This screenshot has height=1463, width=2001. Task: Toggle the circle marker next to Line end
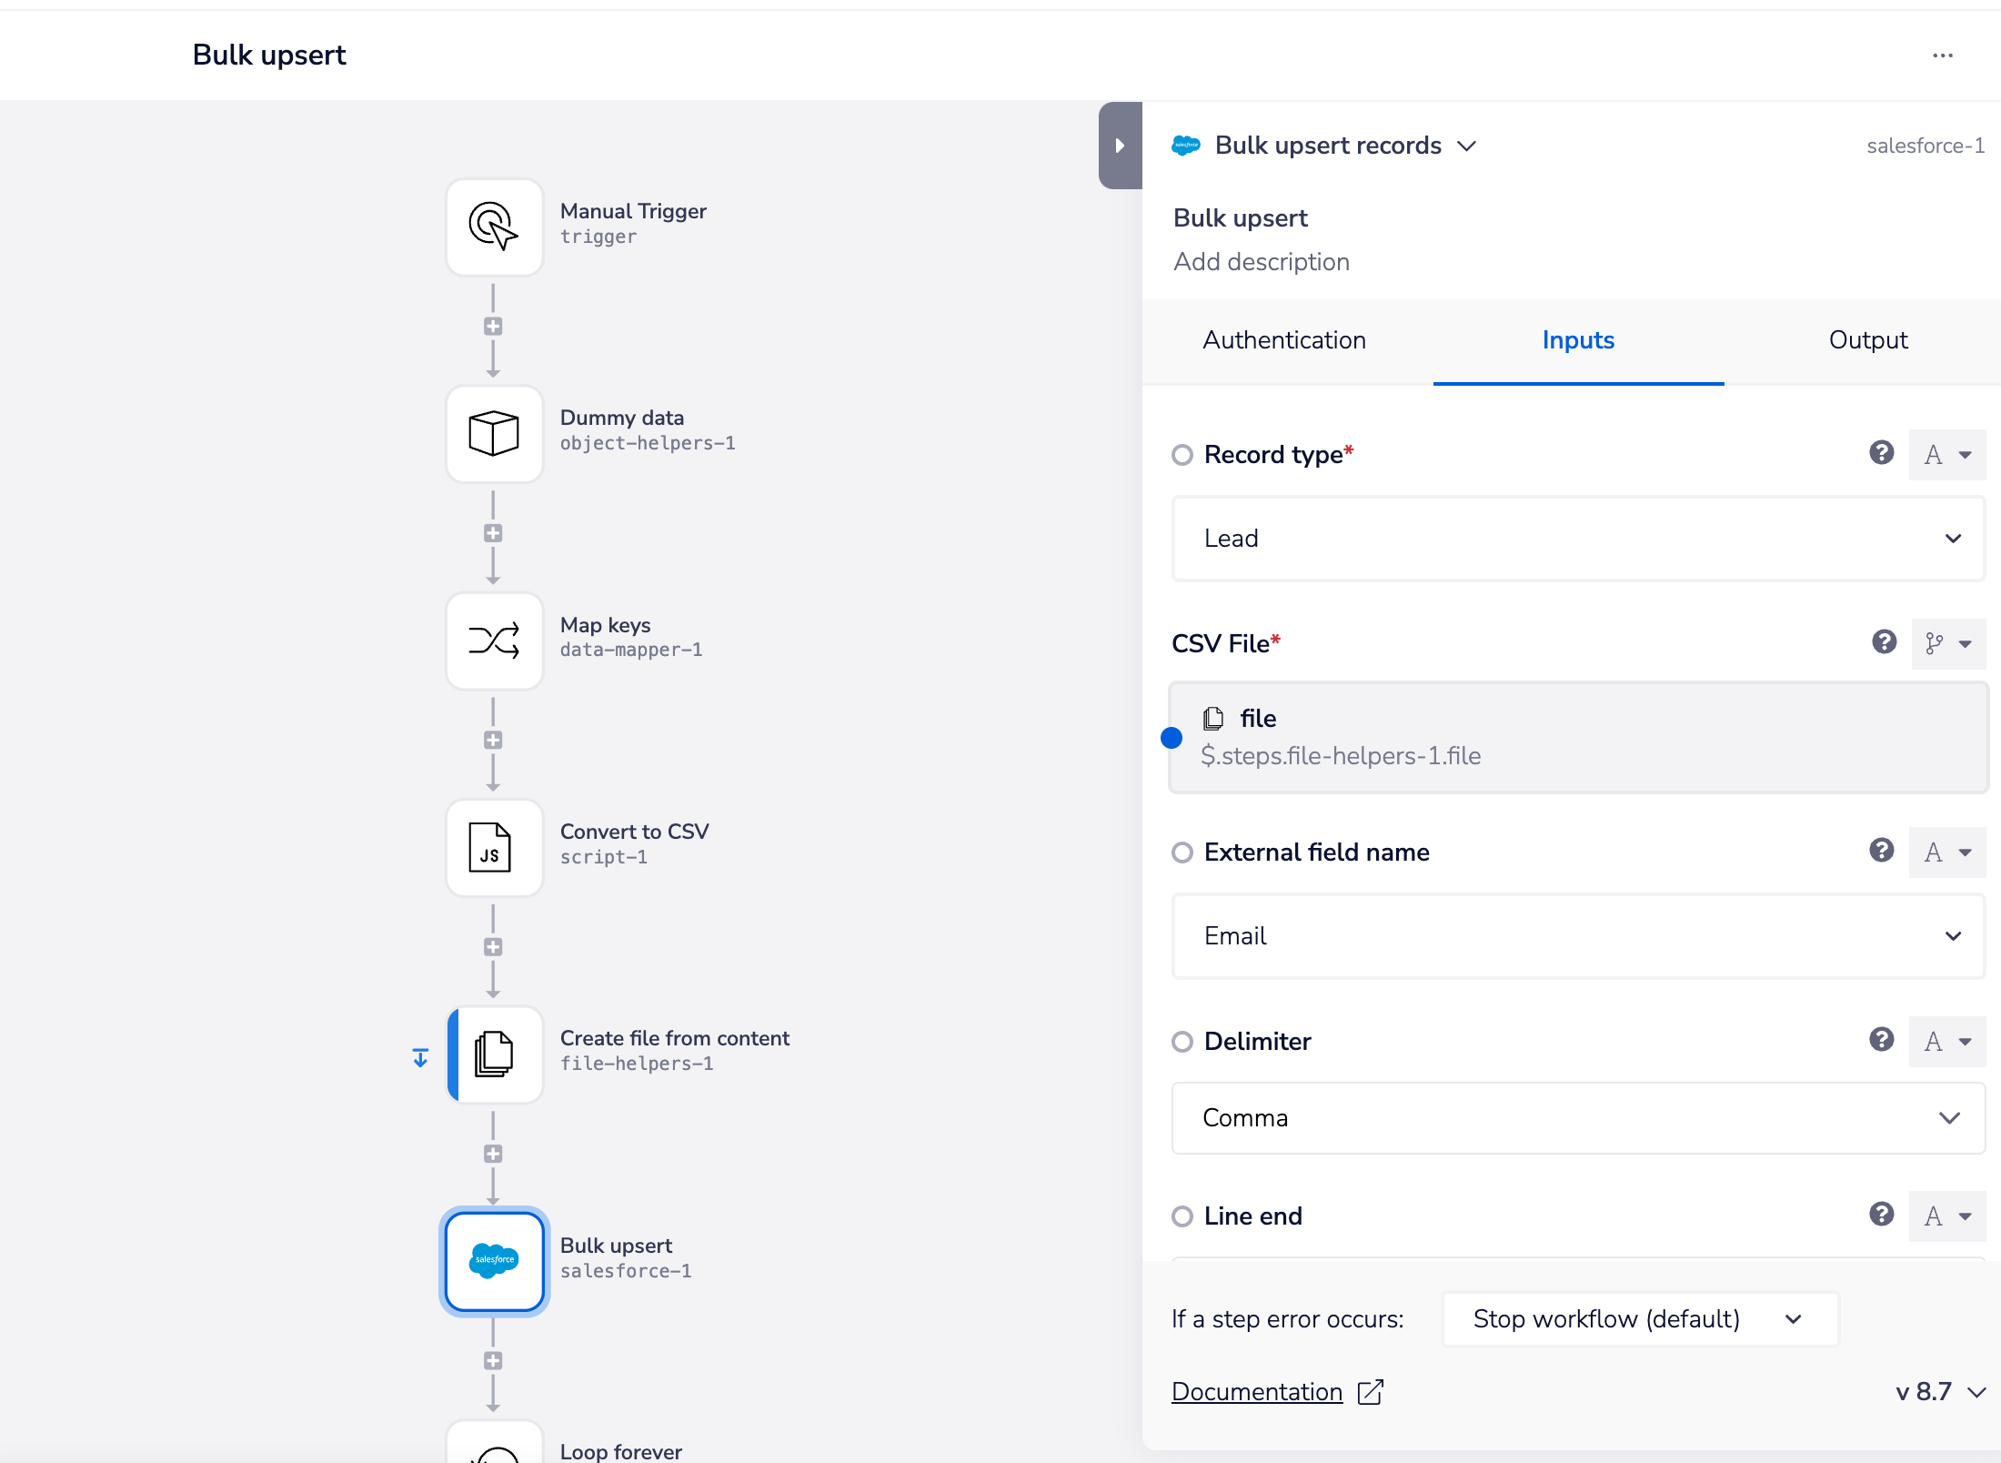pos(1182,1216)
